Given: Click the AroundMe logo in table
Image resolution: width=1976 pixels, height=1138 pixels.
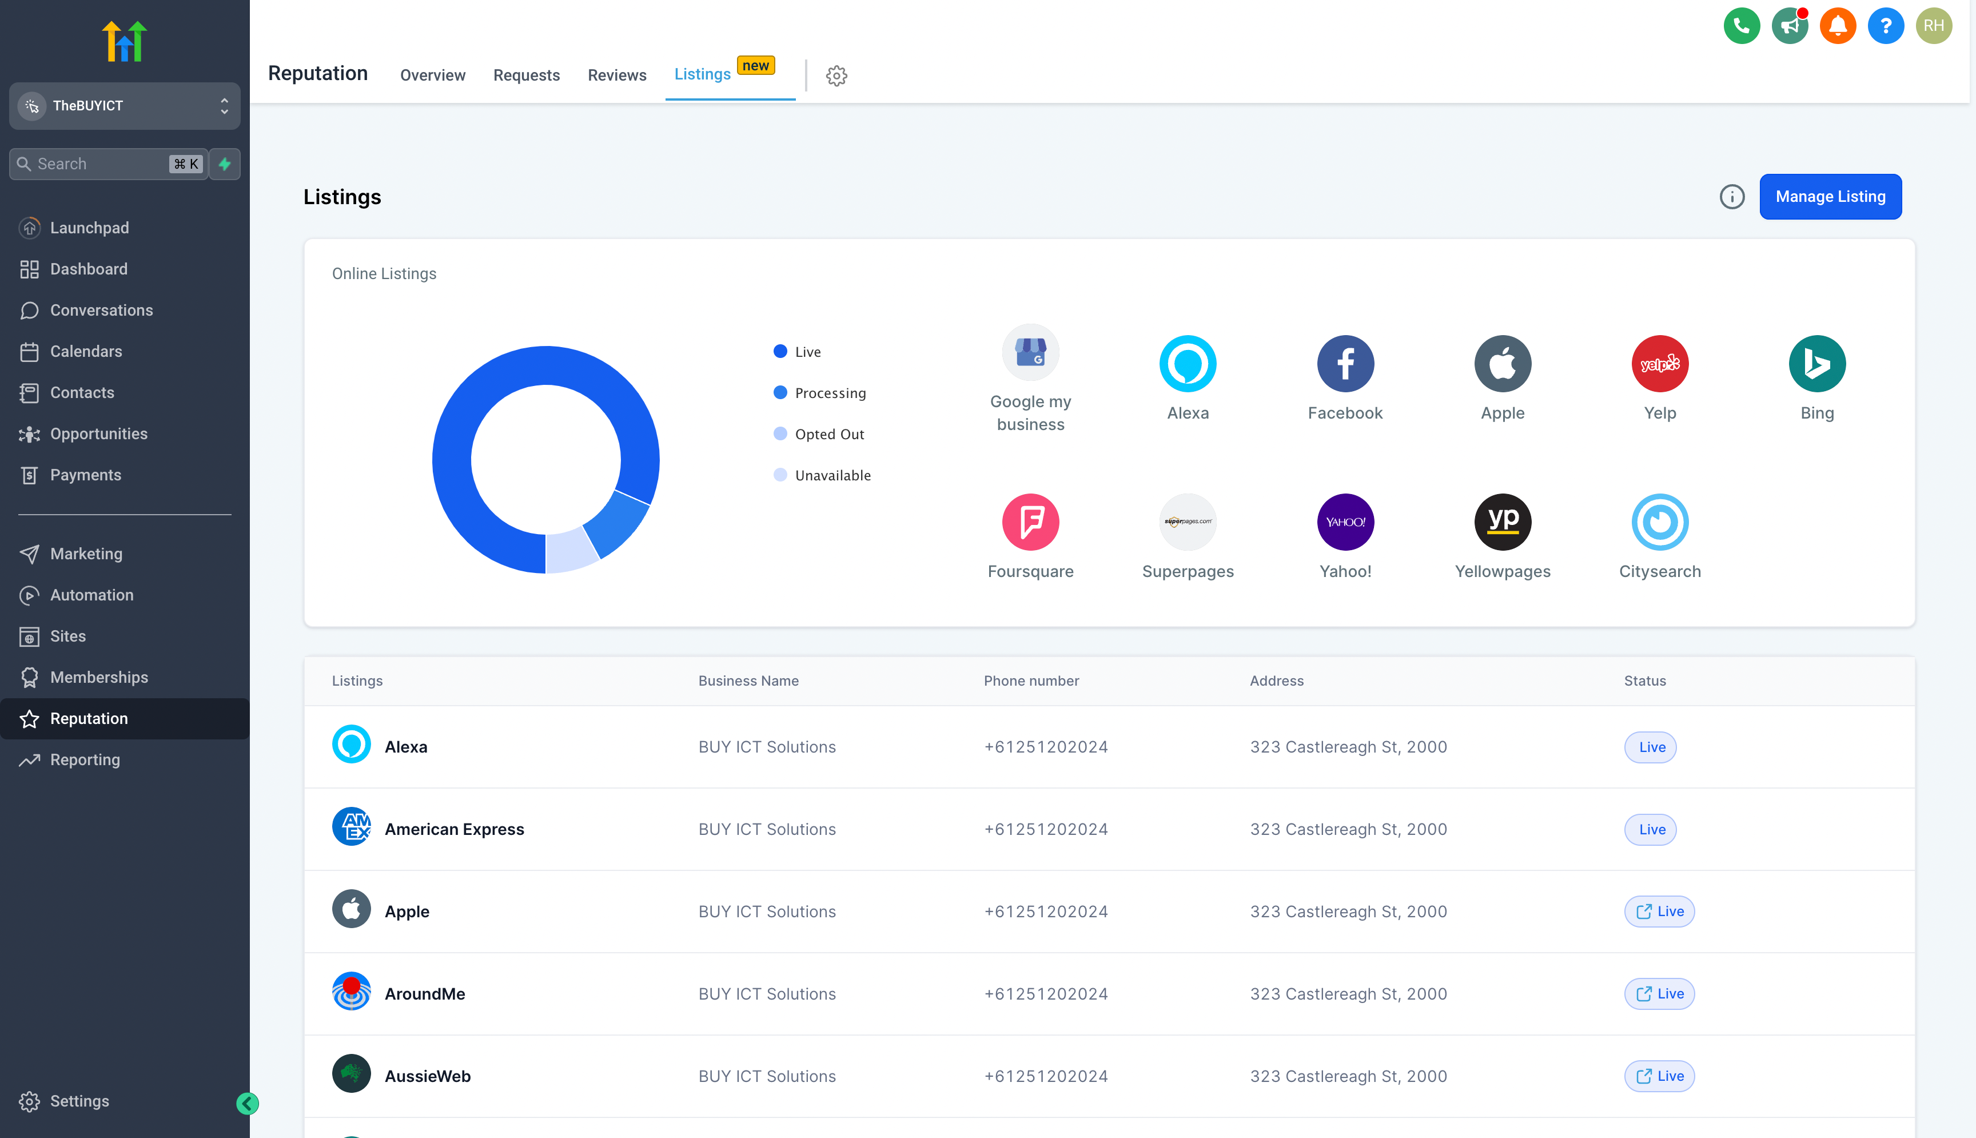Looking at the screenshot, I should (352, 991).
